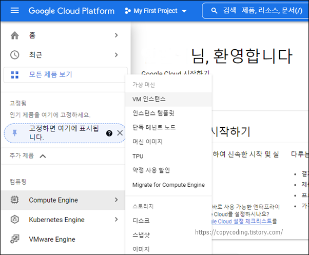Click the Compute Engine chip icon
Viewport: 309px width, 255px height.
[x=15, y=200]
